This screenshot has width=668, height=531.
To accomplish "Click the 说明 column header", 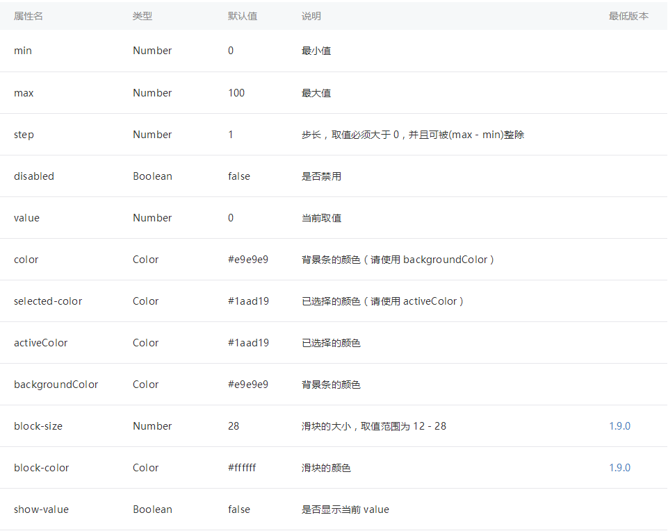I will click(x=311, y=16).
